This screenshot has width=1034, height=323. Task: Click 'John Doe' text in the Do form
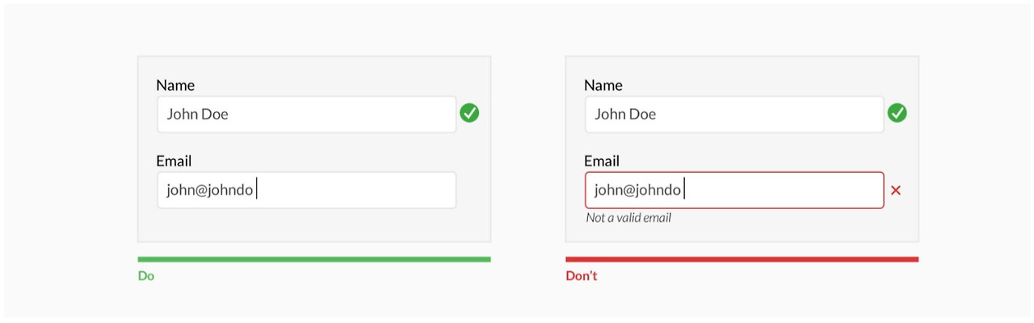[198, 114]
